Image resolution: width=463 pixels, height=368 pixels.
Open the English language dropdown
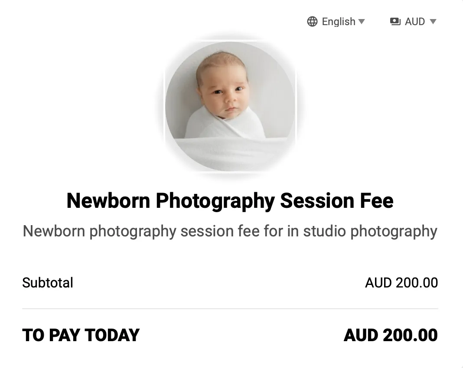tap(338, 22)
